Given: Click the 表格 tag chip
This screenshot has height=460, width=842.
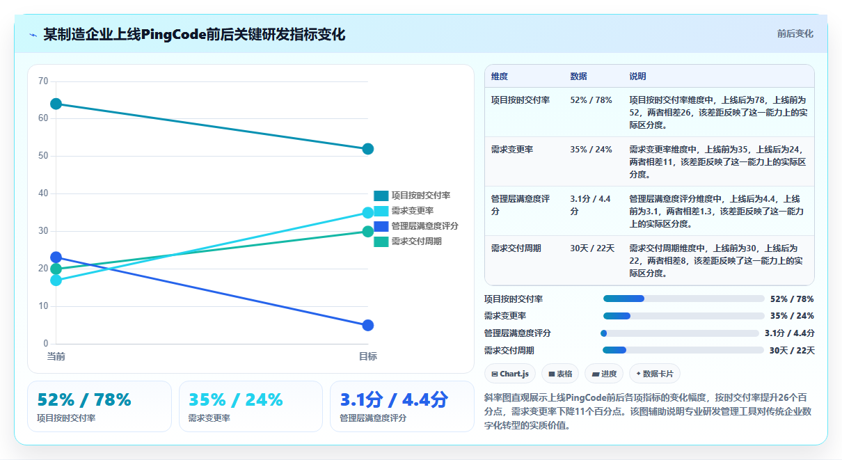Looking at the screenshot, I should click(x=560, y=374).
